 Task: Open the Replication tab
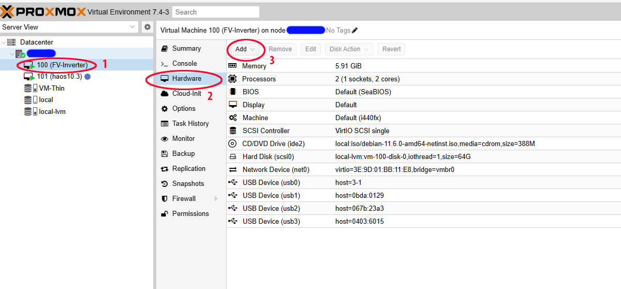coord(190,169)
